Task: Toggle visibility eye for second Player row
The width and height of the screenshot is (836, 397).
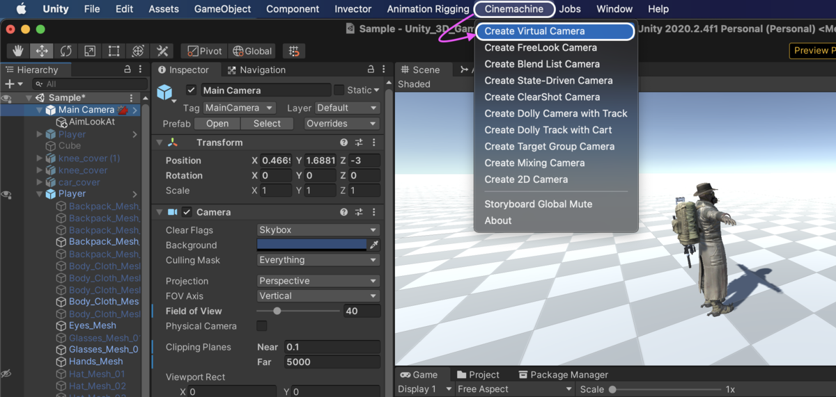Action: click(6, 194)
